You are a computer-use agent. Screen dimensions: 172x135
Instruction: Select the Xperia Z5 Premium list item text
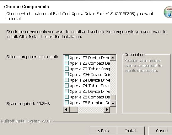coord(90,103)
